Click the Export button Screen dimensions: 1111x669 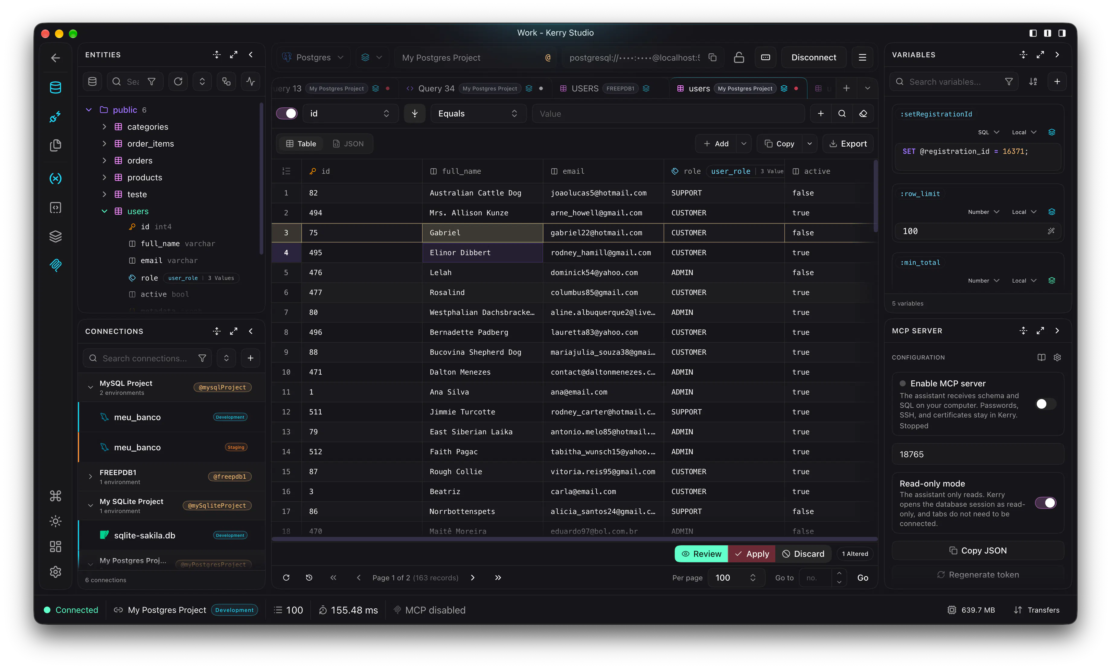pyautogui.click(x=848, y=144)
